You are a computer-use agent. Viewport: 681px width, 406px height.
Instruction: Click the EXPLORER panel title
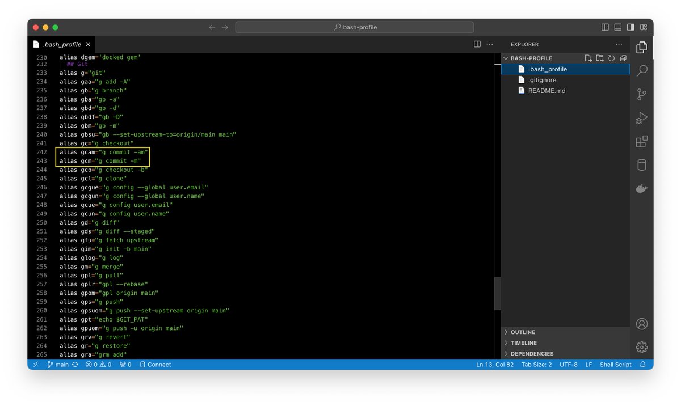(524, 44)
